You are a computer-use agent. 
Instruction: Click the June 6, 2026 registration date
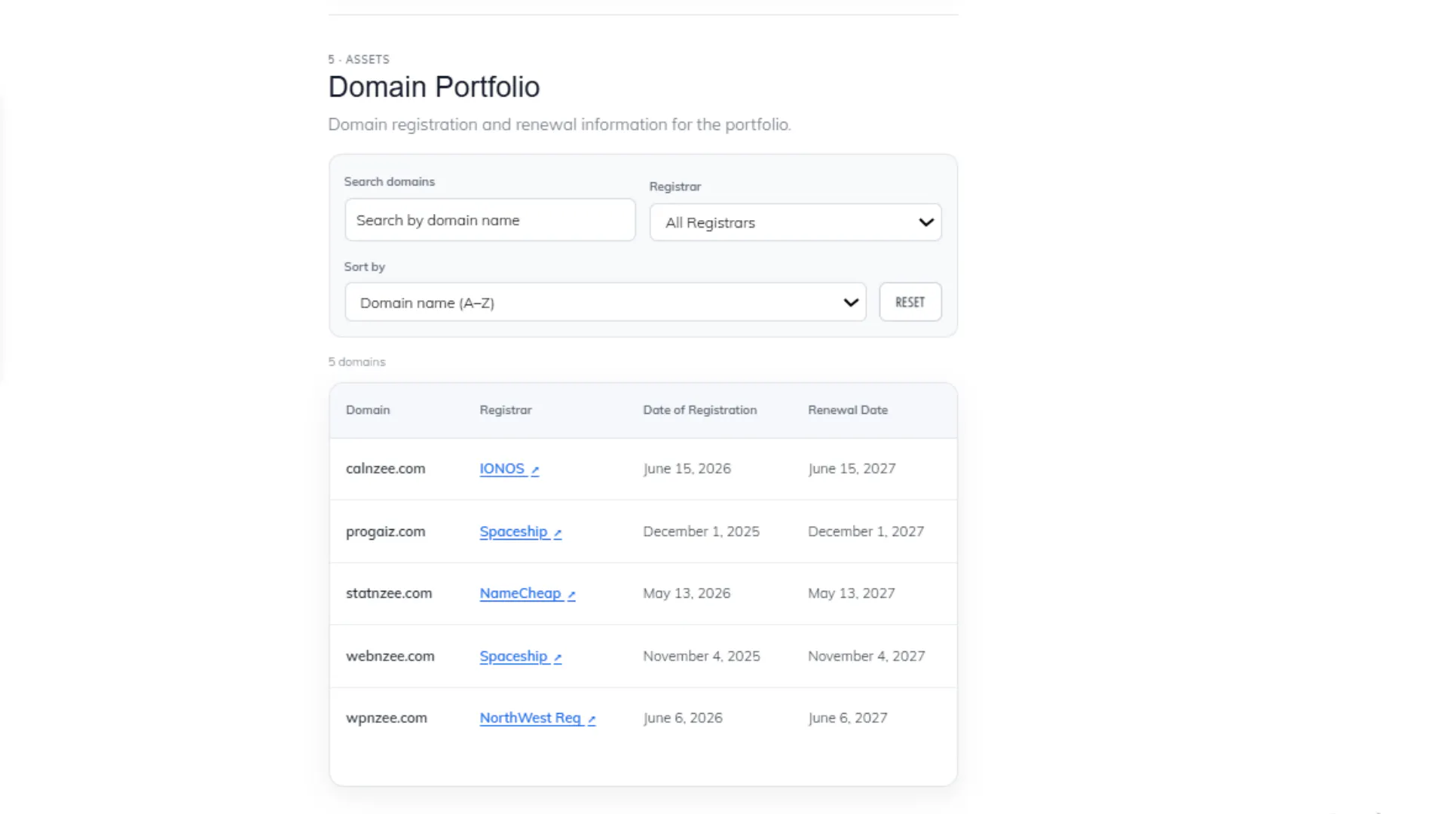(x=683, y=718)
